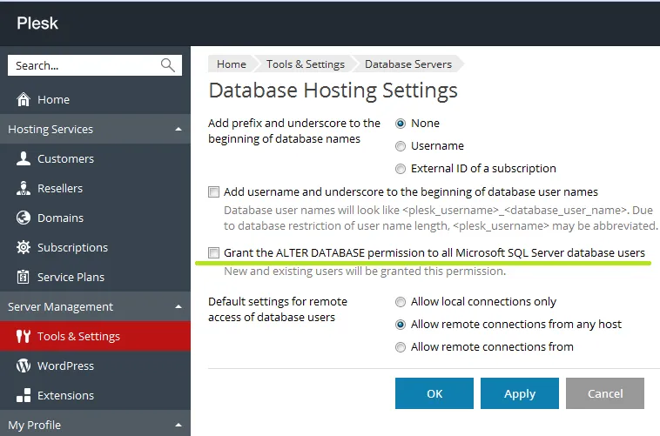Collapse the My Profile section
Image resolution: width=660 pixels, height=436 pixels.
coord(178,426)
